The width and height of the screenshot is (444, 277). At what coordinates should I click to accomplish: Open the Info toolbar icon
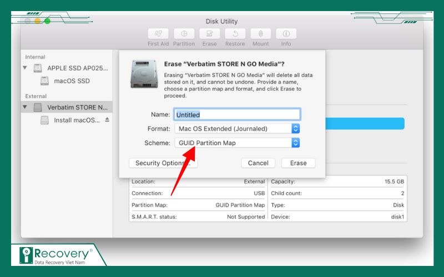(x=286, y=34)
